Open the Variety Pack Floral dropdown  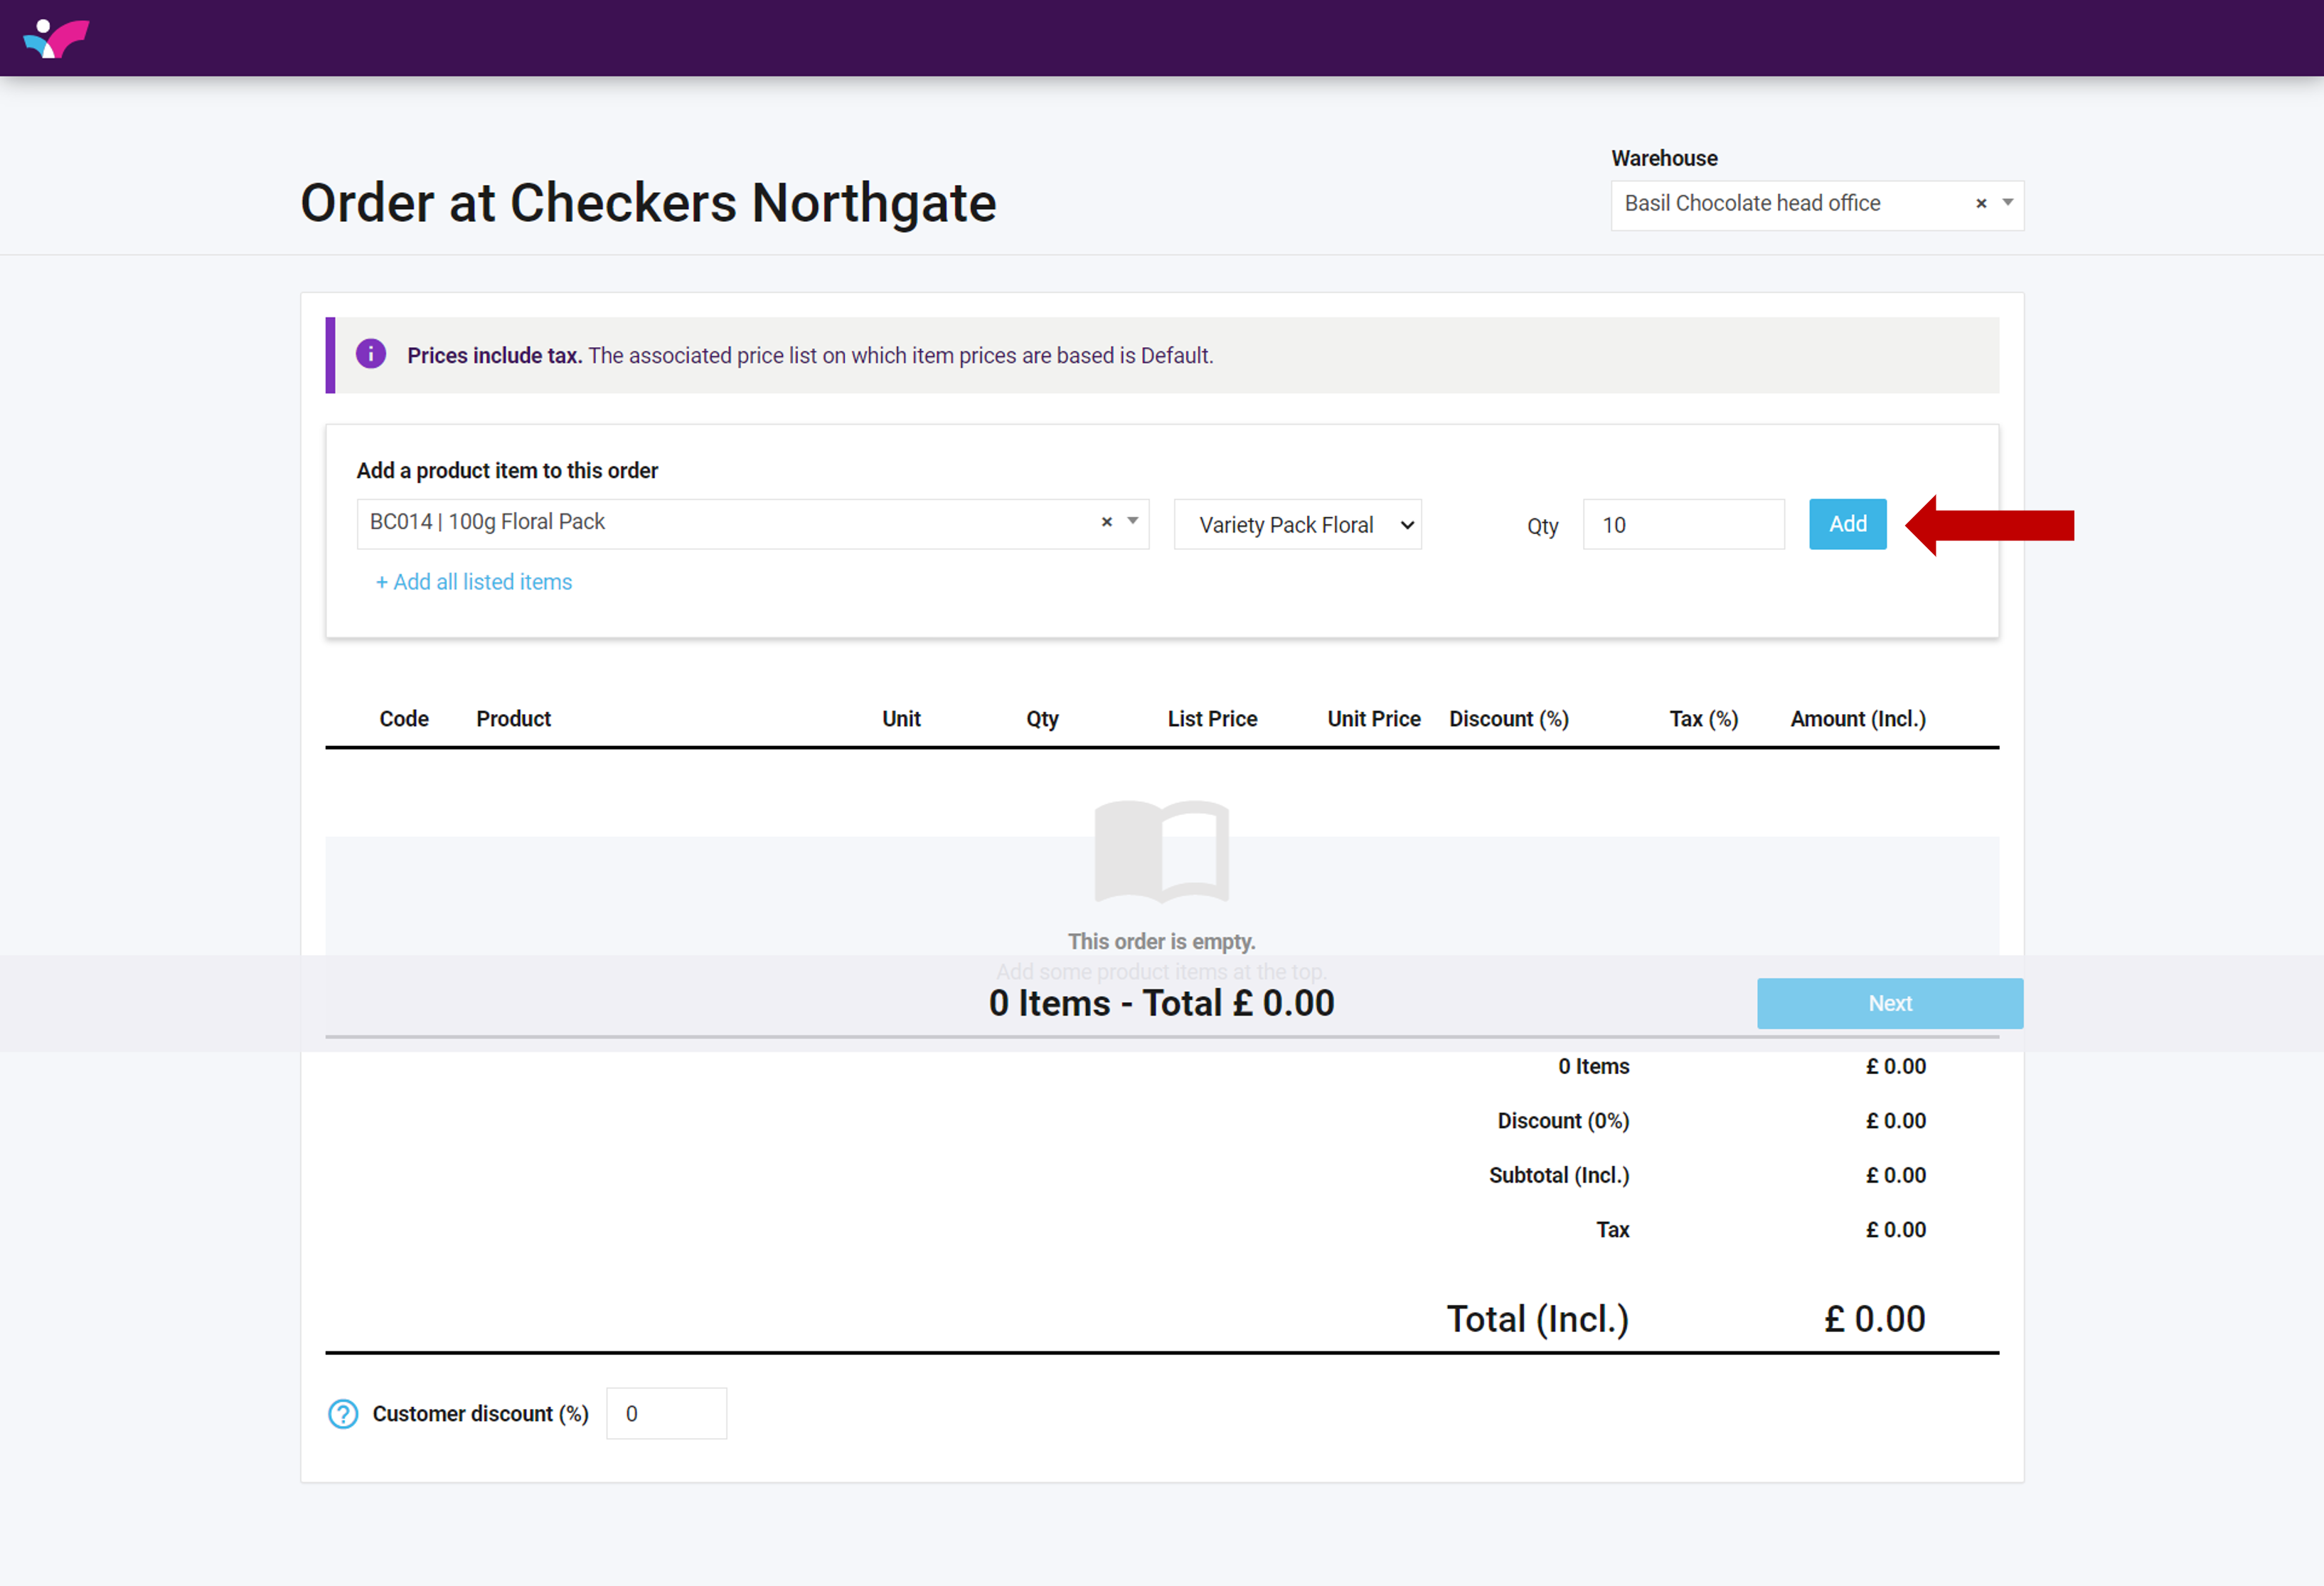point(1297,525)
